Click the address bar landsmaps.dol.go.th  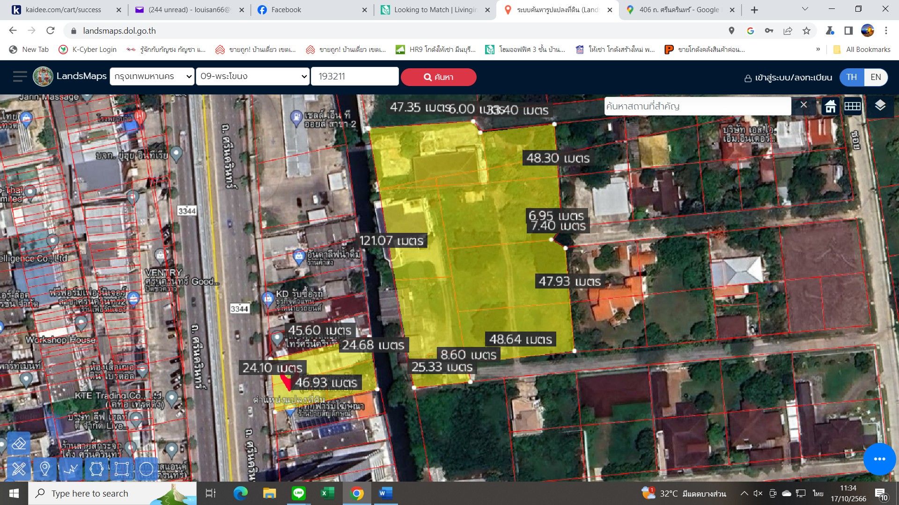tap(119, 31)
